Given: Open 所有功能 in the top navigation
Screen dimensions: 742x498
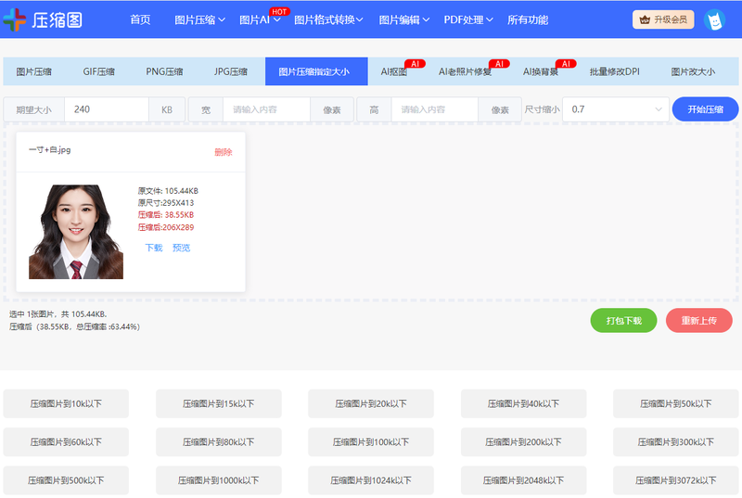Looking at the screenshot, I should pos(527,19).
